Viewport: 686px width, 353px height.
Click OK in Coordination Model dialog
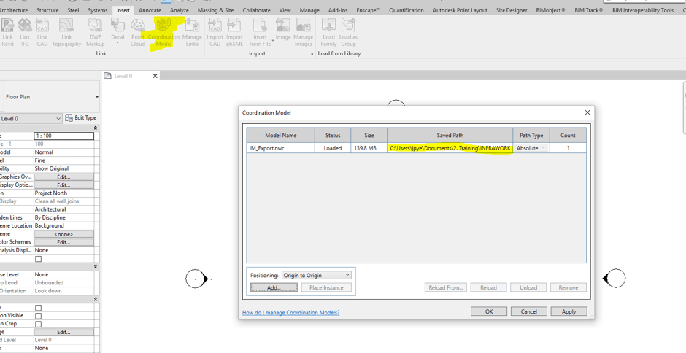pyautogui.click(x=489, y=311)
